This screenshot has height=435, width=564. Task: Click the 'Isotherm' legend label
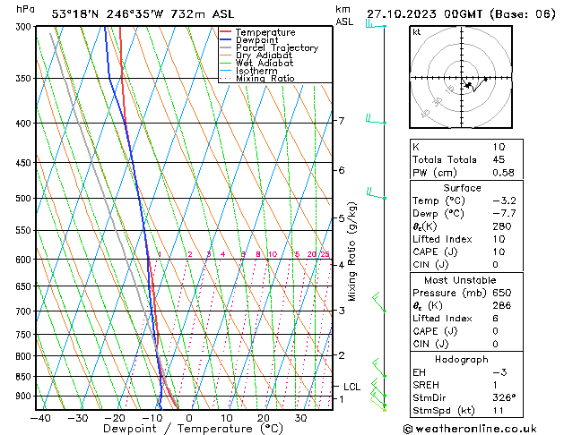pos(256,71)
